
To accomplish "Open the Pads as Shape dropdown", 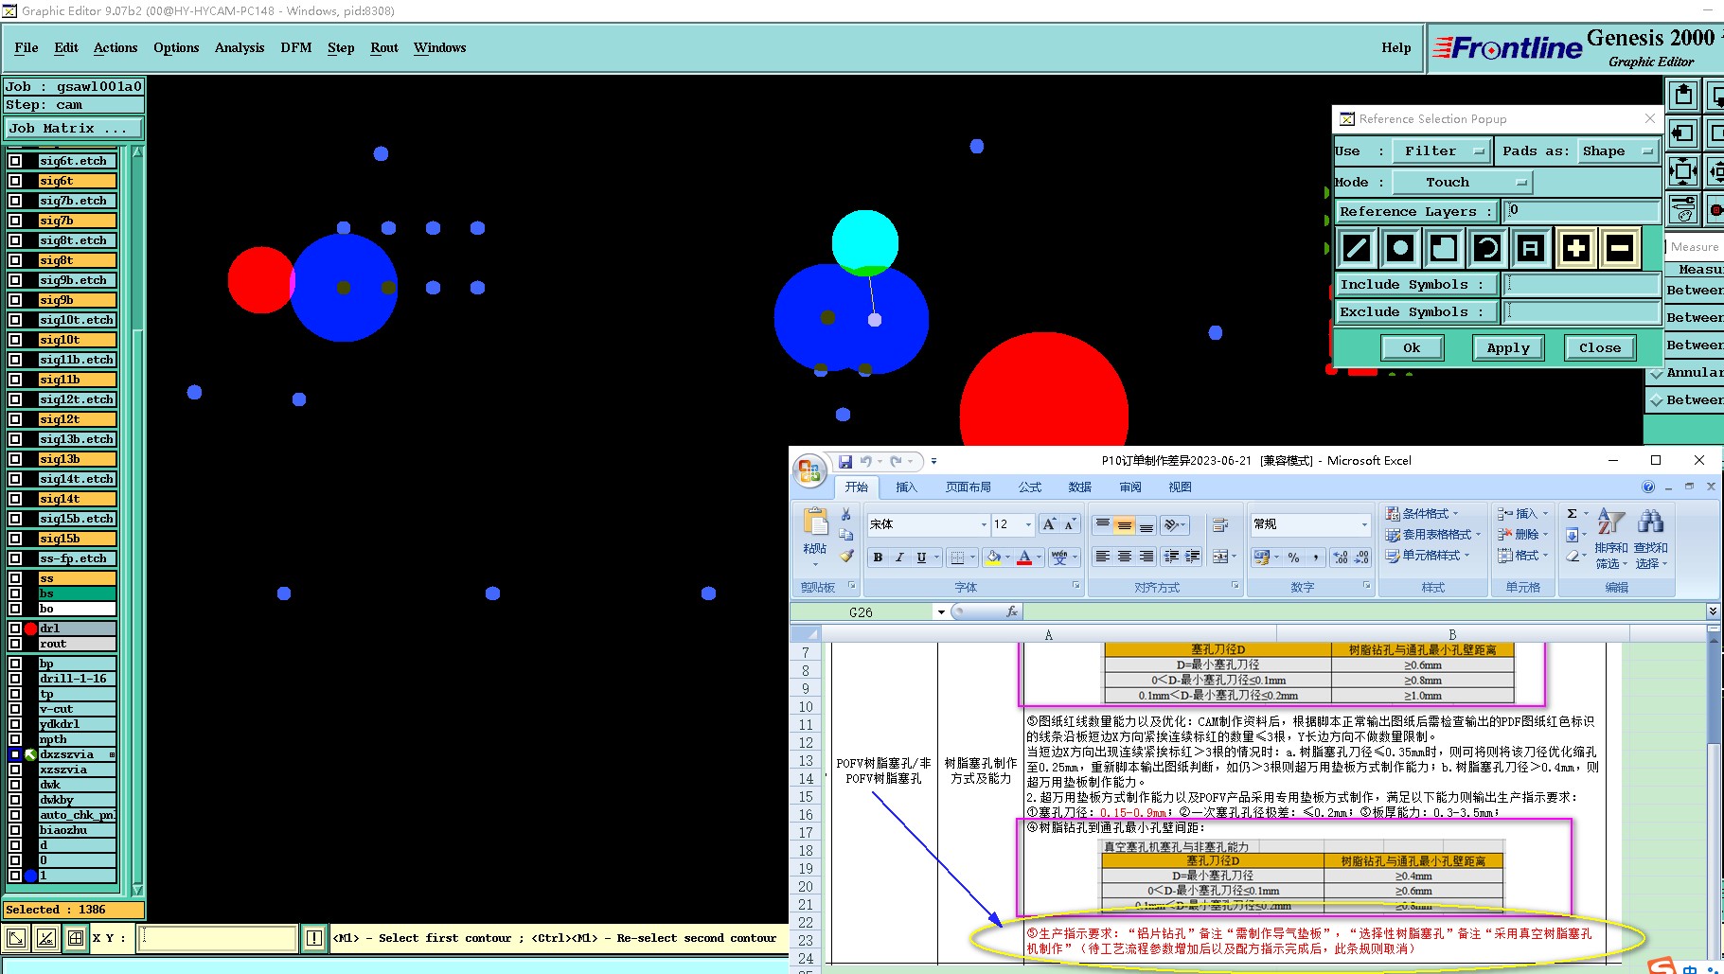I will click(x=1618, y=151).
